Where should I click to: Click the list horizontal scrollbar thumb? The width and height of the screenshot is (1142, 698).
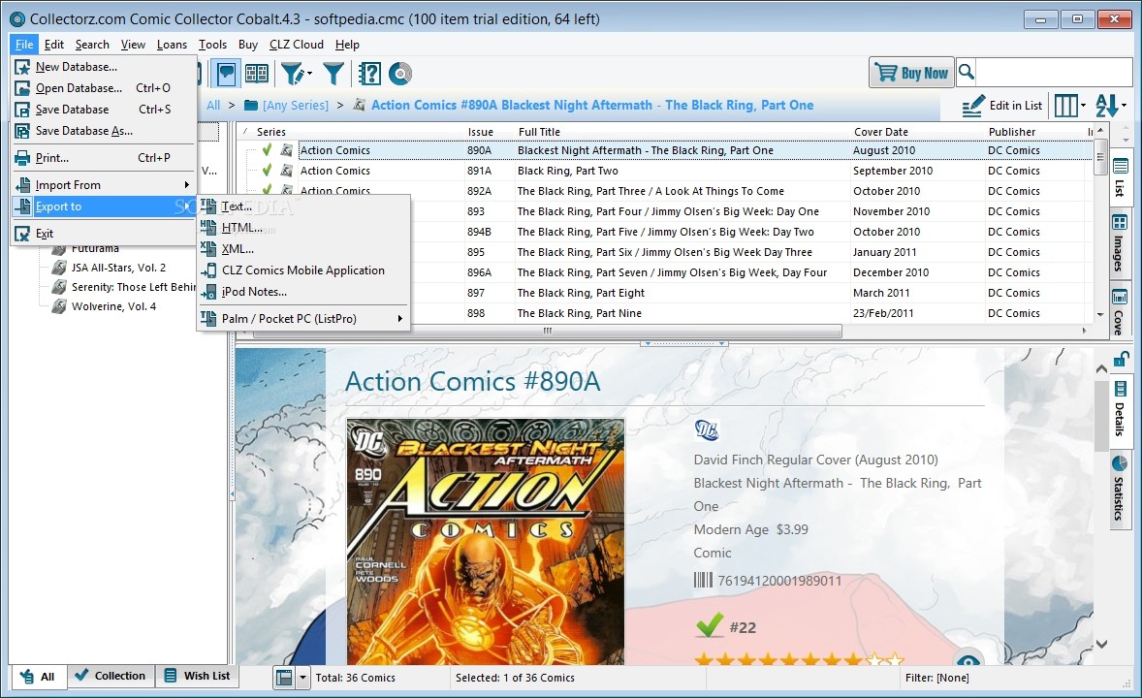[x=548, y=331]
